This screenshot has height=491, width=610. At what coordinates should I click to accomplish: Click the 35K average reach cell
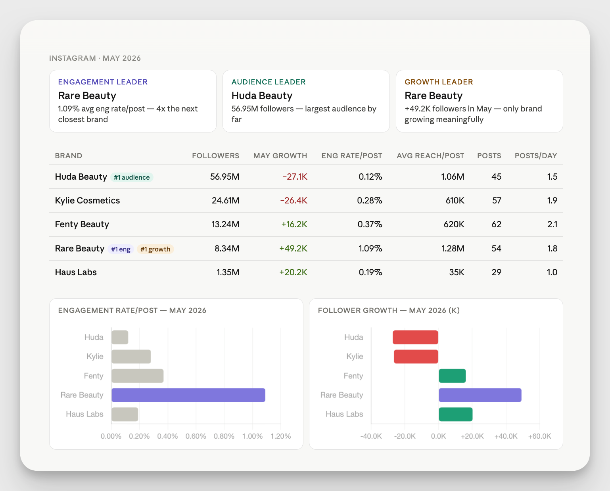pyautogui.click(x=457, y=272)
